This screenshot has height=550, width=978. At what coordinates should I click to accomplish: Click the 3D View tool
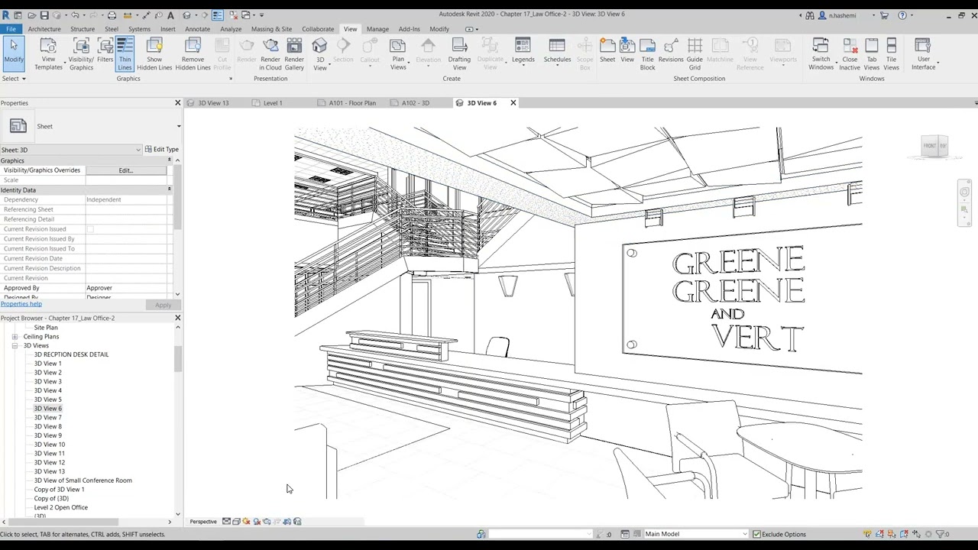coord(320,54)
